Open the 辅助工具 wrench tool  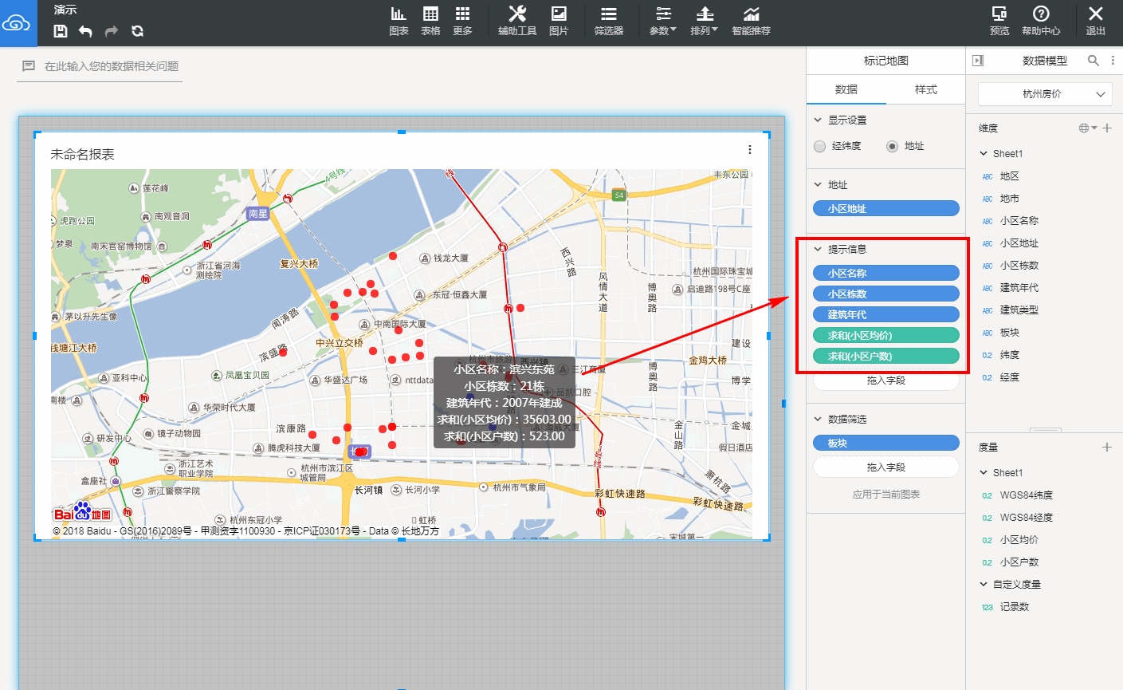coord(517,21)
